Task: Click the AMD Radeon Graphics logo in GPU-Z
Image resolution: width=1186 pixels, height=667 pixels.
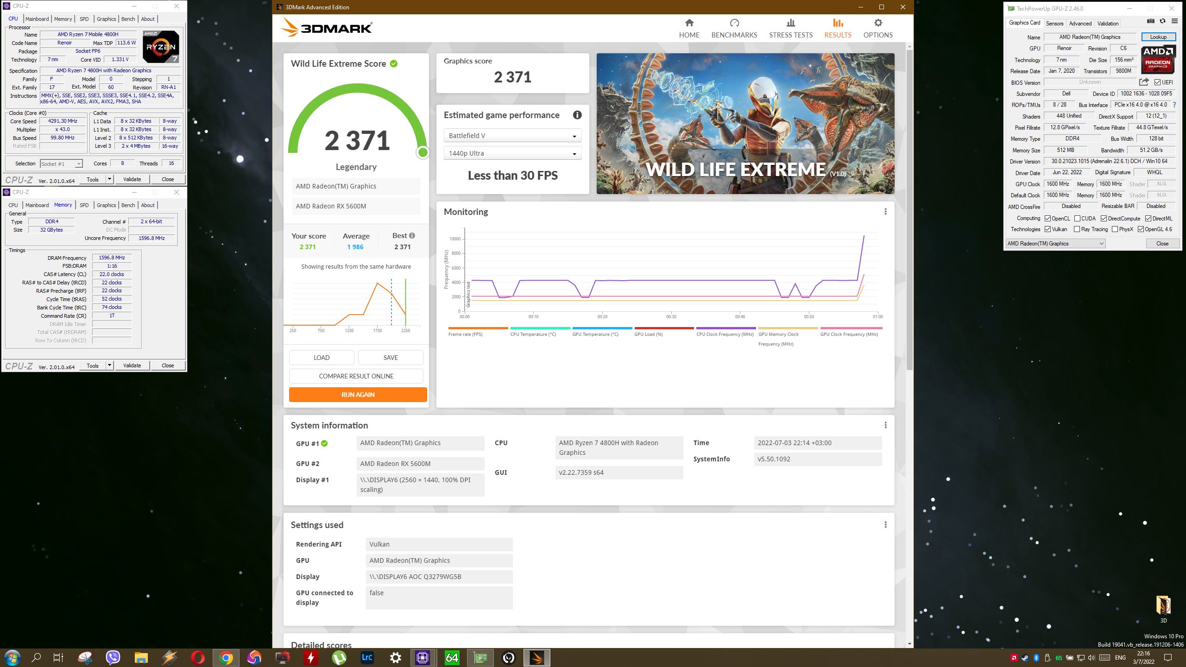Action: [1158, 59]
